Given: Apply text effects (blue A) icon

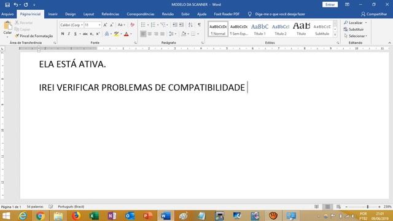Looking at the screenshot, I should tap(107, 34).
